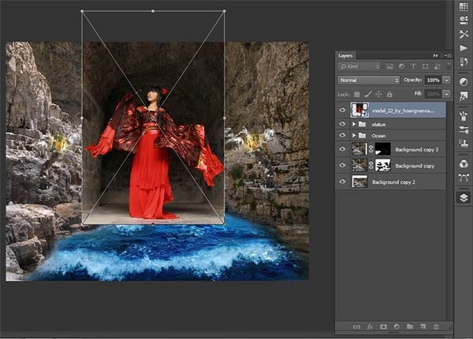Viewport: 473px width, 339px height.
Task: Click the Fill 100% value field
Action: pyautogui.click(x=433, y=94)
